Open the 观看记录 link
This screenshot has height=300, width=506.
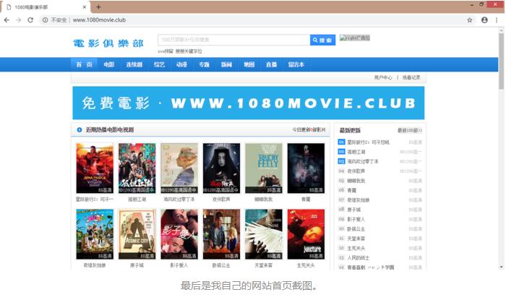pos(411,77)
